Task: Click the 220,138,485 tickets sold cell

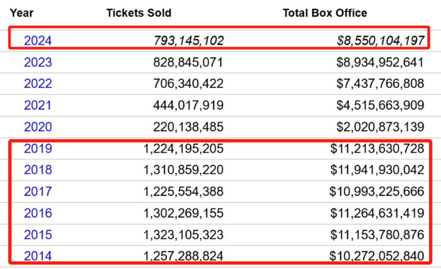Action: pos(188,127)
